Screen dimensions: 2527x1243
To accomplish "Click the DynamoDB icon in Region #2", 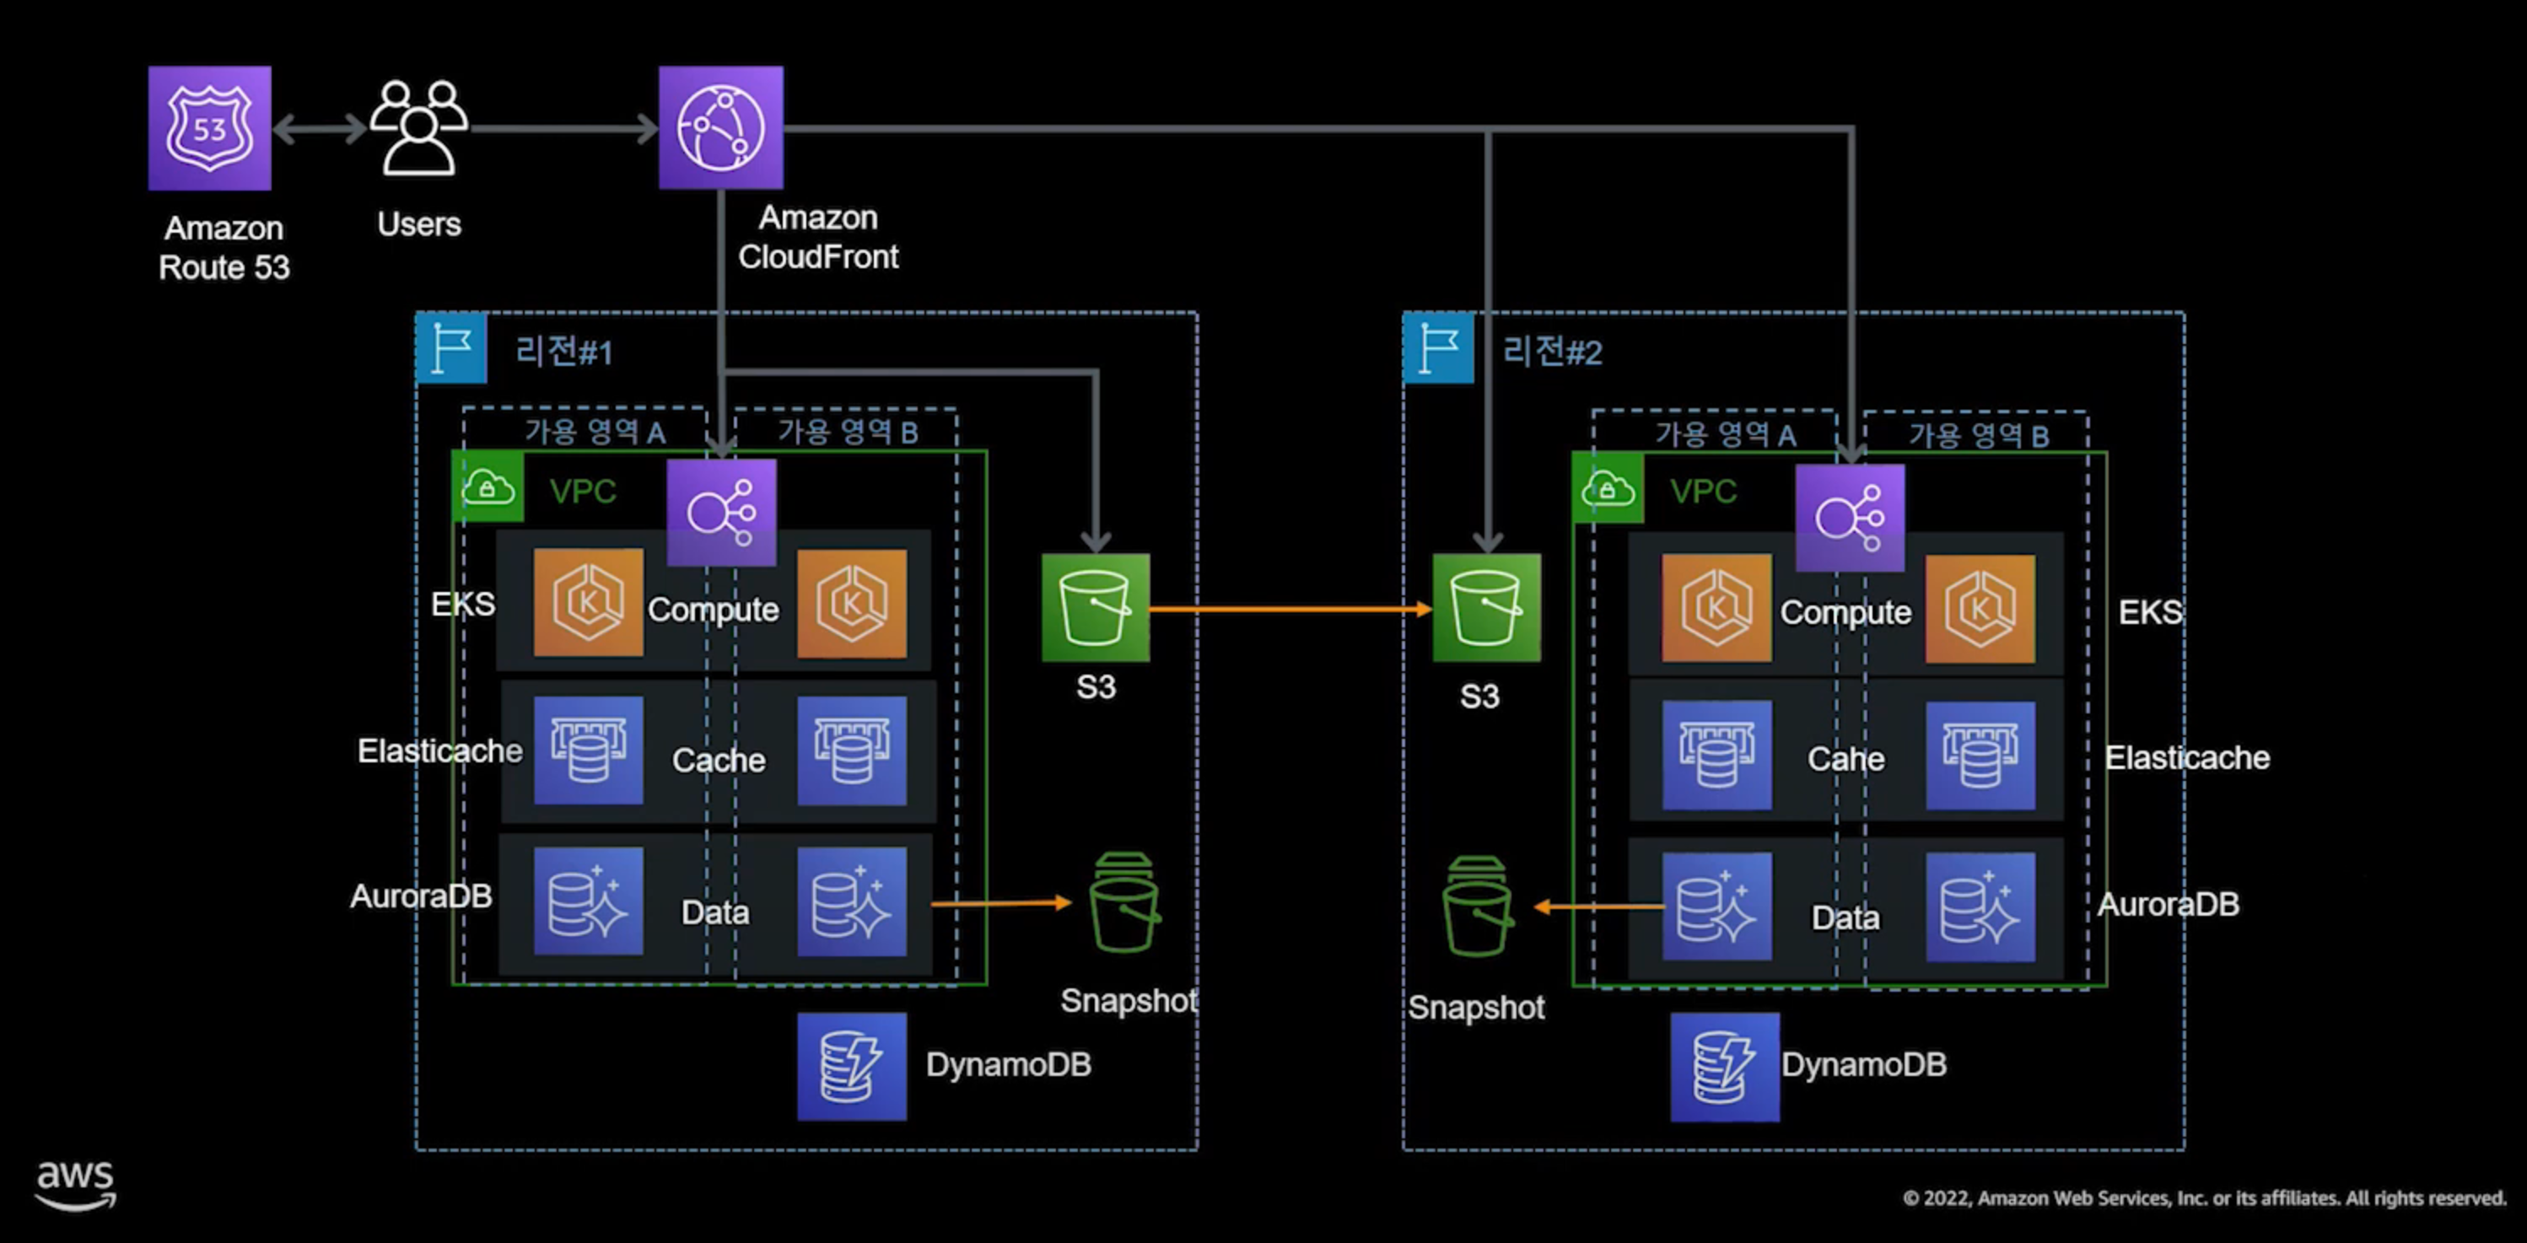I will pyautogui.click(x=1725, y=1068).
